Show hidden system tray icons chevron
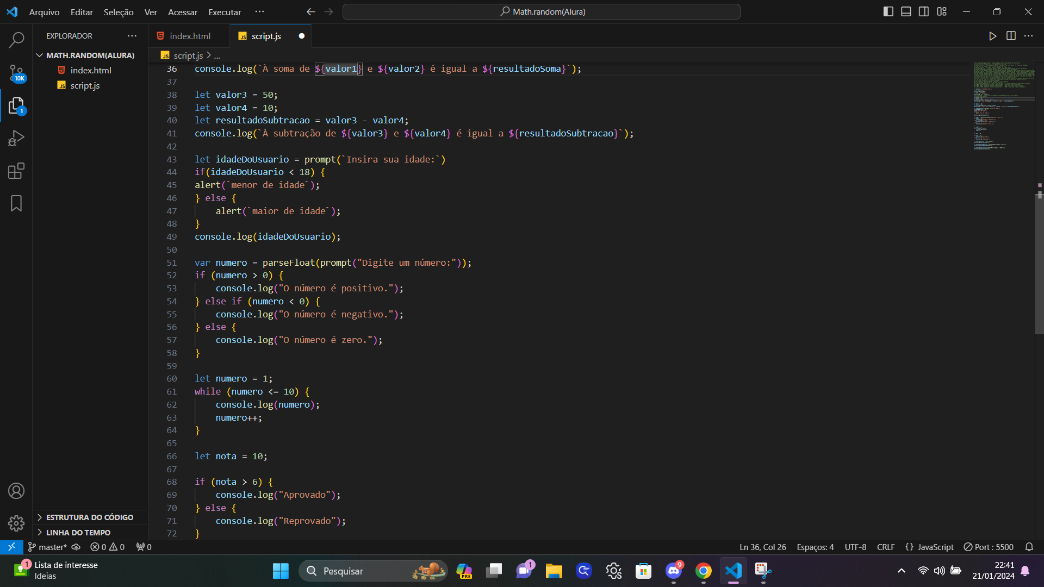 (x=901, y=571)
